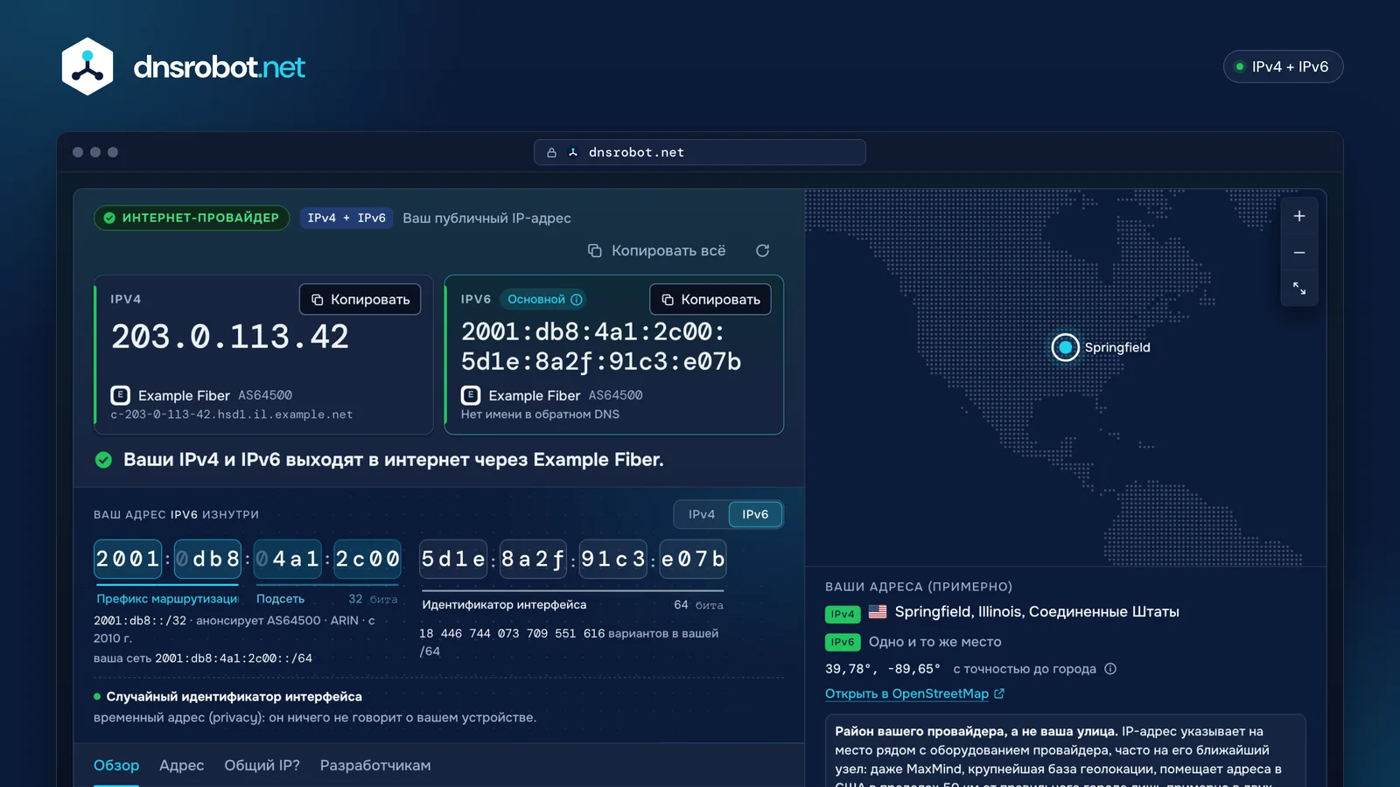Viewport: 1400px width, 787px height.
Task: Click the IPv4 + IPv6 status pill at top right
Action: click(1283, 66)
